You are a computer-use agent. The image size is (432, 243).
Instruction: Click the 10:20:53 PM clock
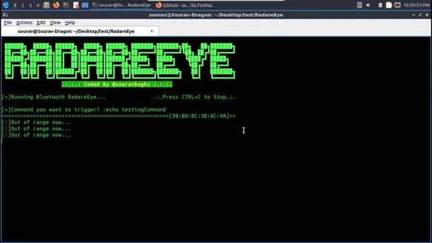[x=416, y=5]
